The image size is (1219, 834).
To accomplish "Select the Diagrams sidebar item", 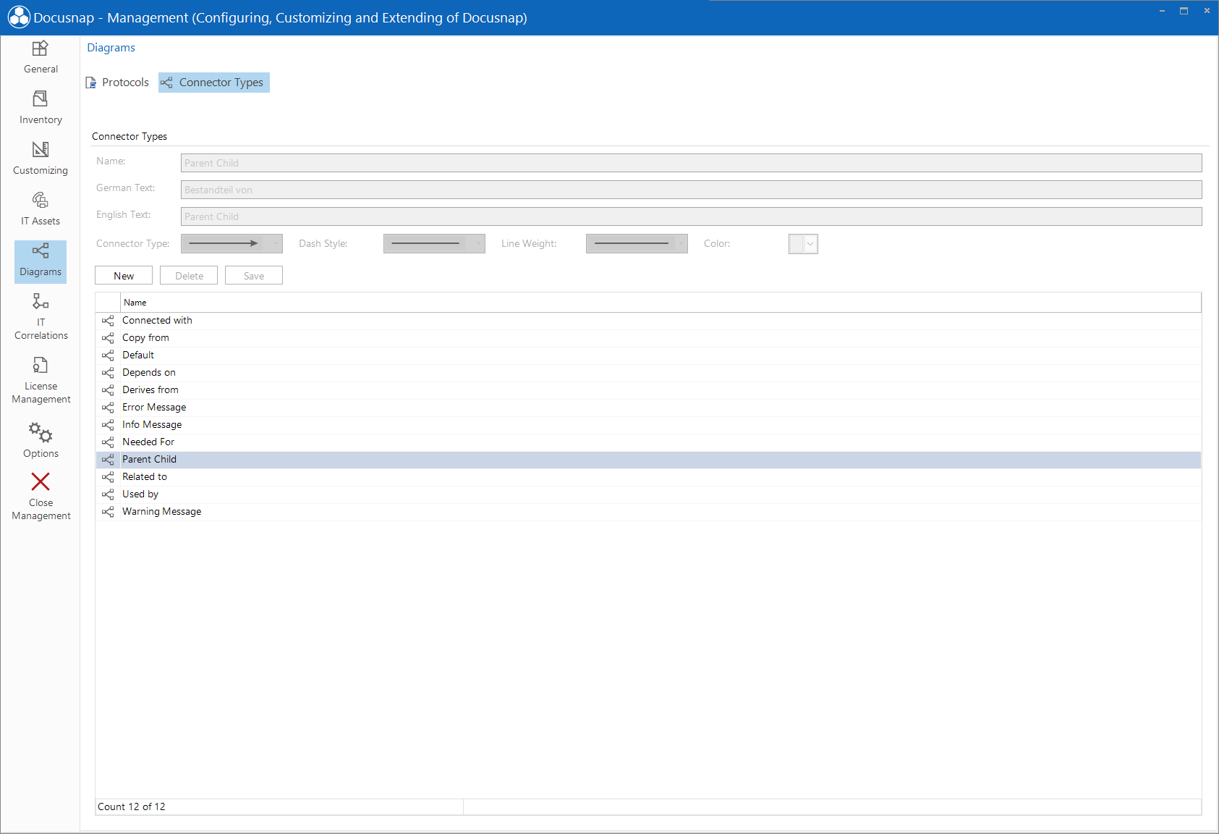I will pyautogui.click(x=41, y=261).
